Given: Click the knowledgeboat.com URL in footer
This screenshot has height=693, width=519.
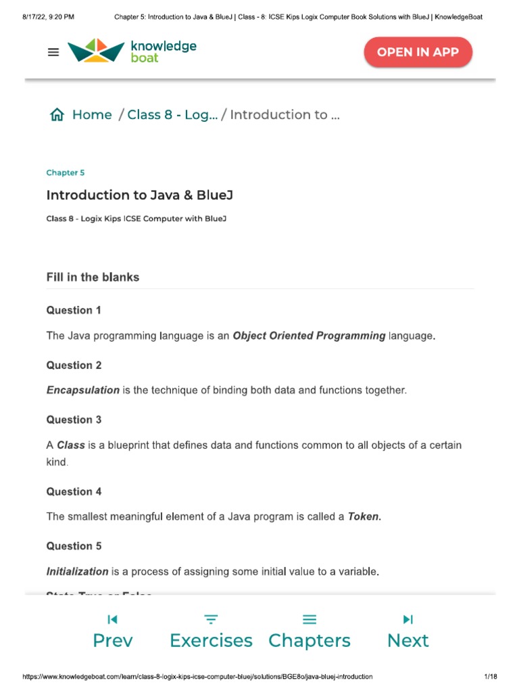Looking at the screenshot, I should (197, 677).
